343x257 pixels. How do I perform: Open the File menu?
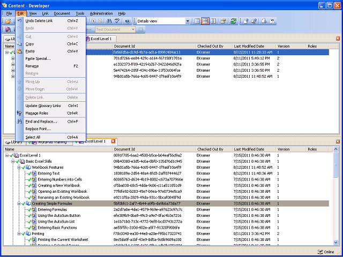tap(9, 13)
